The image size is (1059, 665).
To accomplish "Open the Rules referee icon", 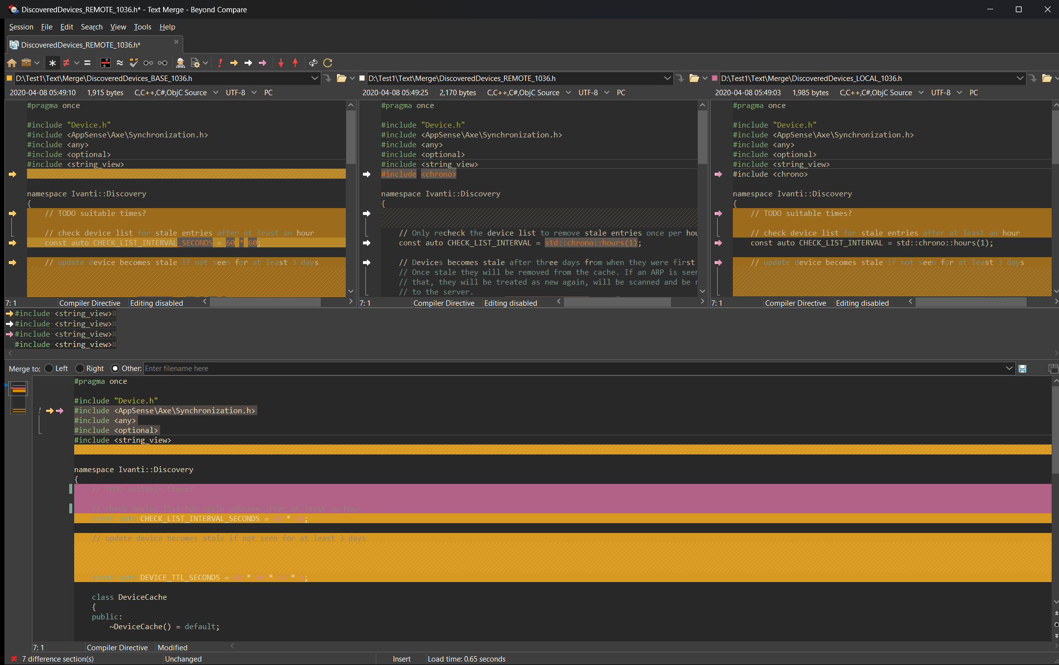I will coord(180,63).
